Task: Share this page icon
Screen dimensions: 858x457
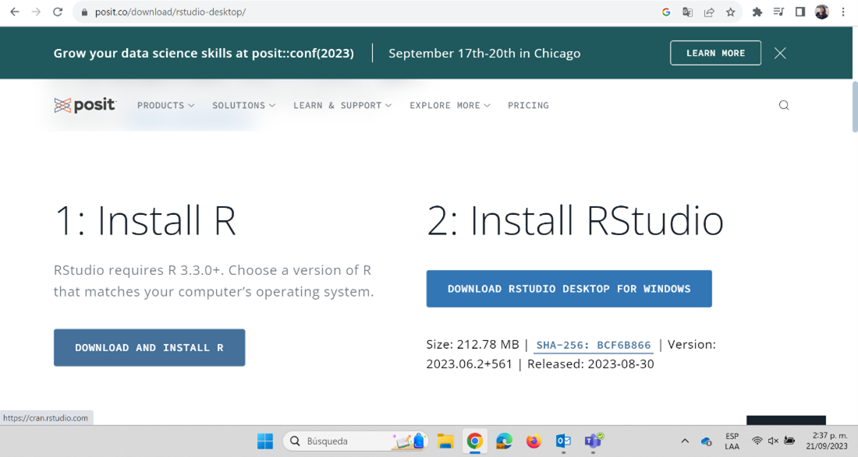Action: click(709, 12)
